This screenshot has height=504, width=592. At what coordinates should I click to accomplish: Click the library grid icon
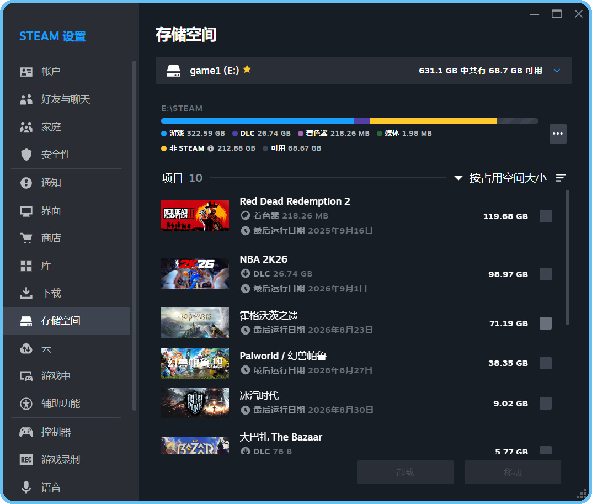pos(26,266)
